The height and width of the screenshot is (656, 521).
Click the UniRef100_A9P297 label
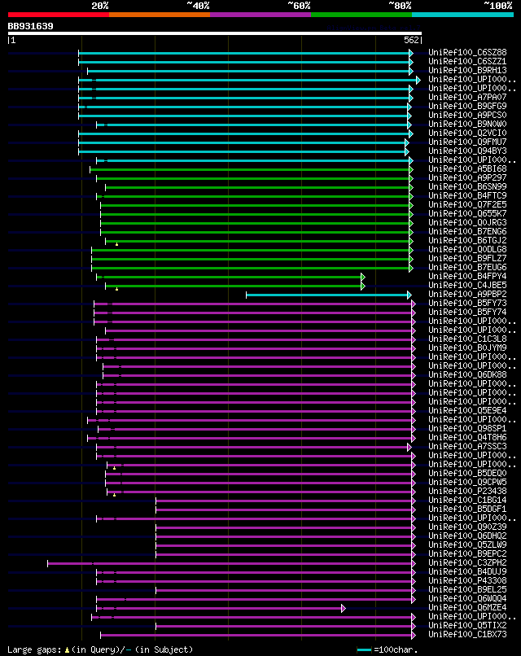click(467, 177)
